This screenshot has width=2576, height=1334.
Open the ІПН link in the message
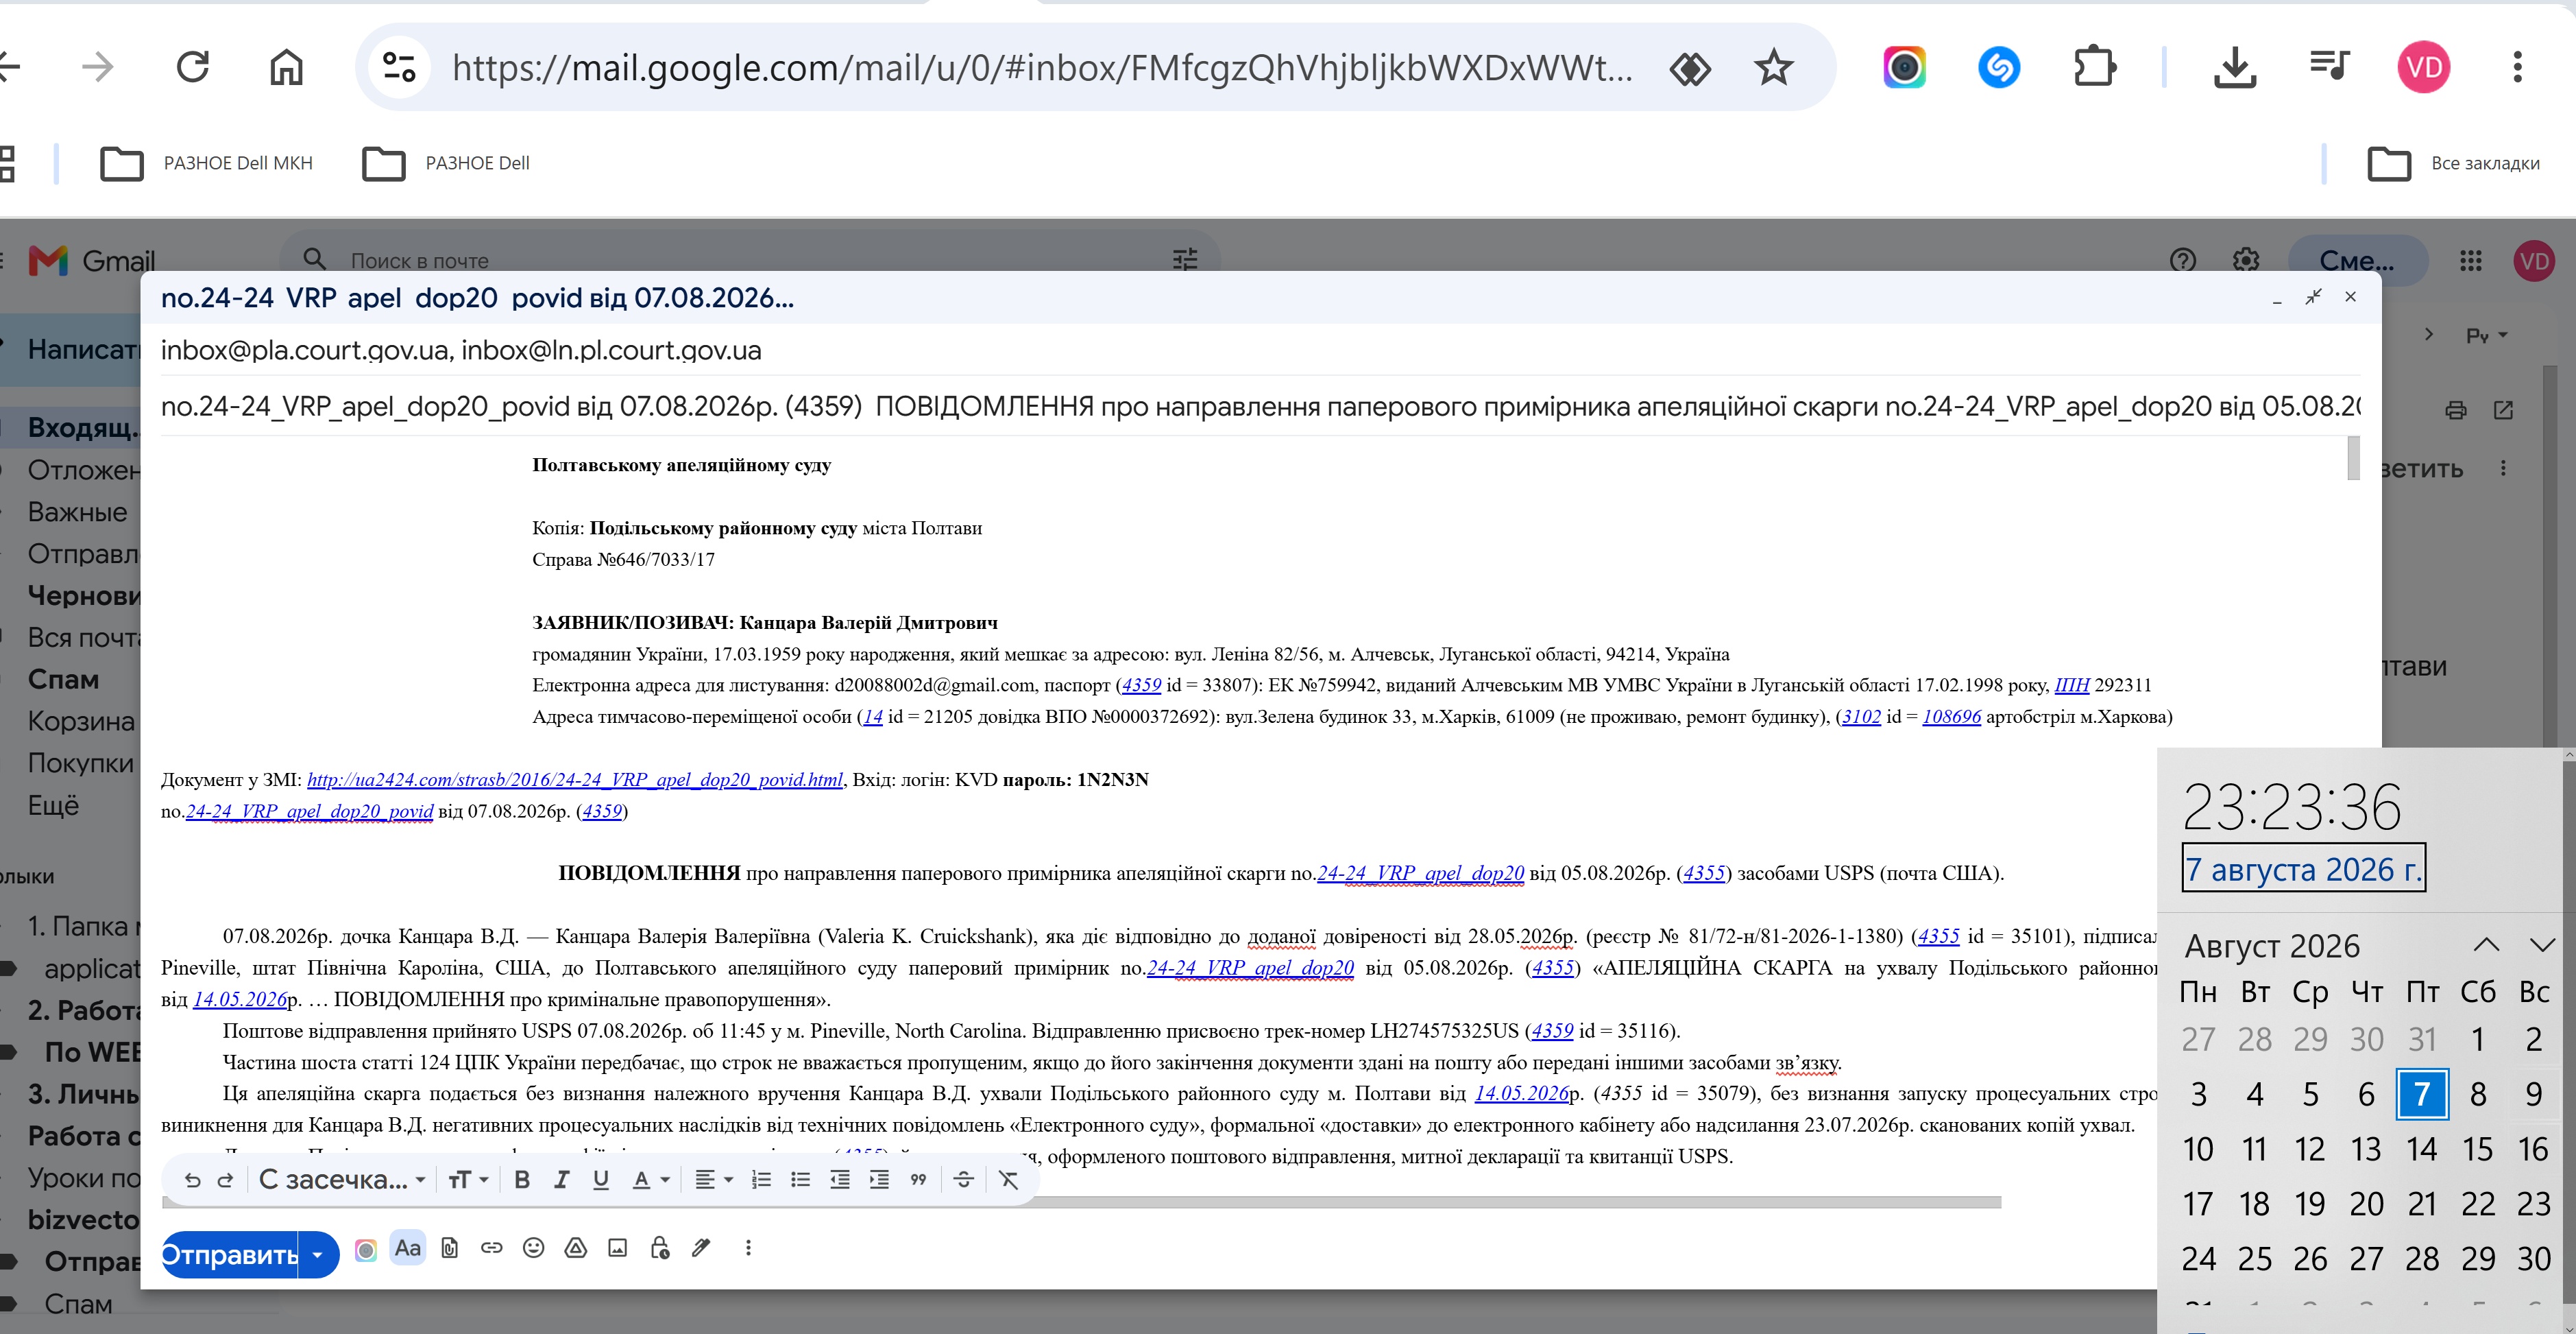(x=2072, y=685)
